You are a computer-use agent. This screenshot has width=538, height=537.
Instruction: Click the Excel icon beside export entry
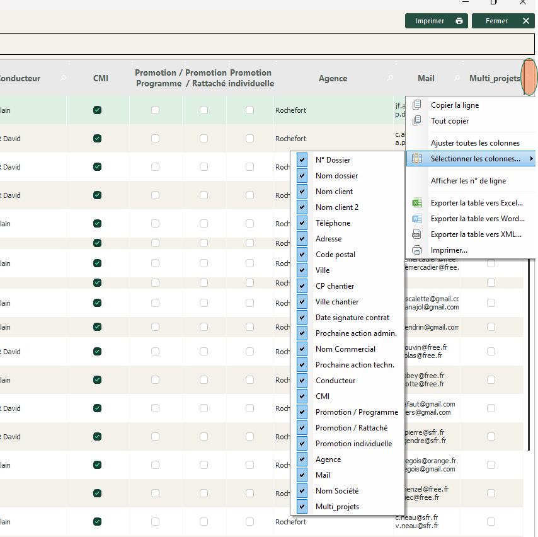coord(416,203)
